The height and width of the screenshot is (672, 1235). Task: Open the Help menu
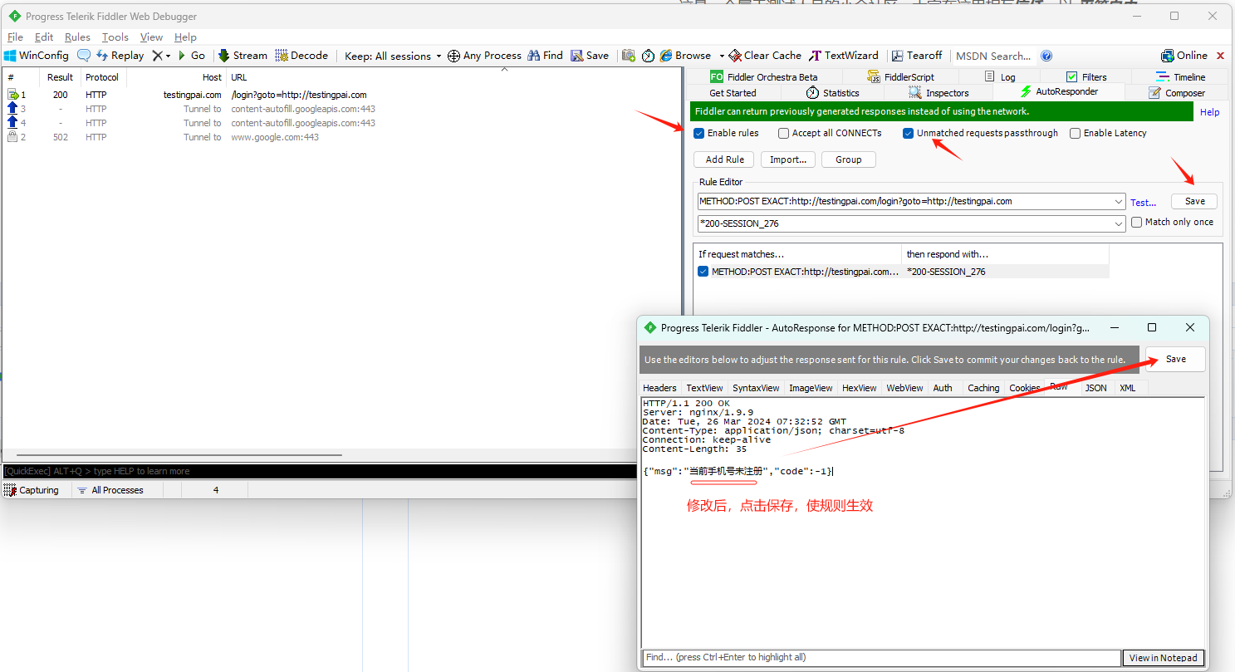coord(185,37)
